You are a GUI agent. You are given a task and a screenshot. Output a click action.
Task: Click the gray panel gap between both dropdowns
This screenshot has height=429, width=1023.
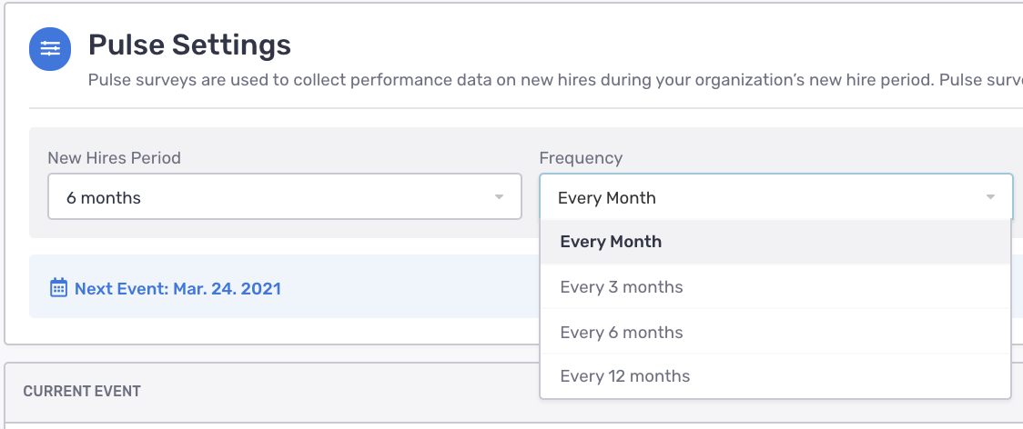pos(531,197)
